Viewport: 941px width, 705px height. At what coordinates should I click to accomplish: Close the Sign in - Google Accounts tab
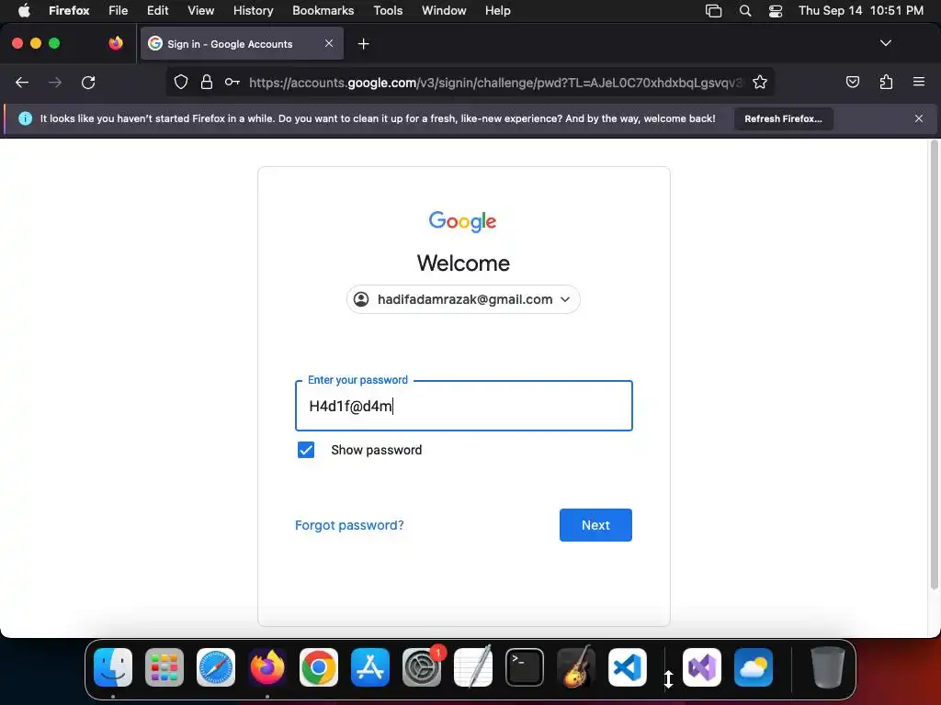point(329,43)
